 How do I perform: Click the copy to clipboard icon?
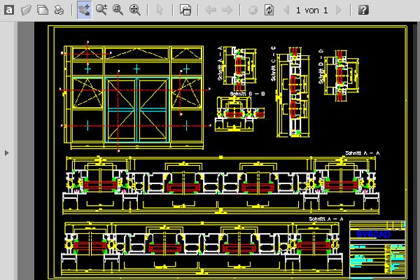[x=43, y=10]
